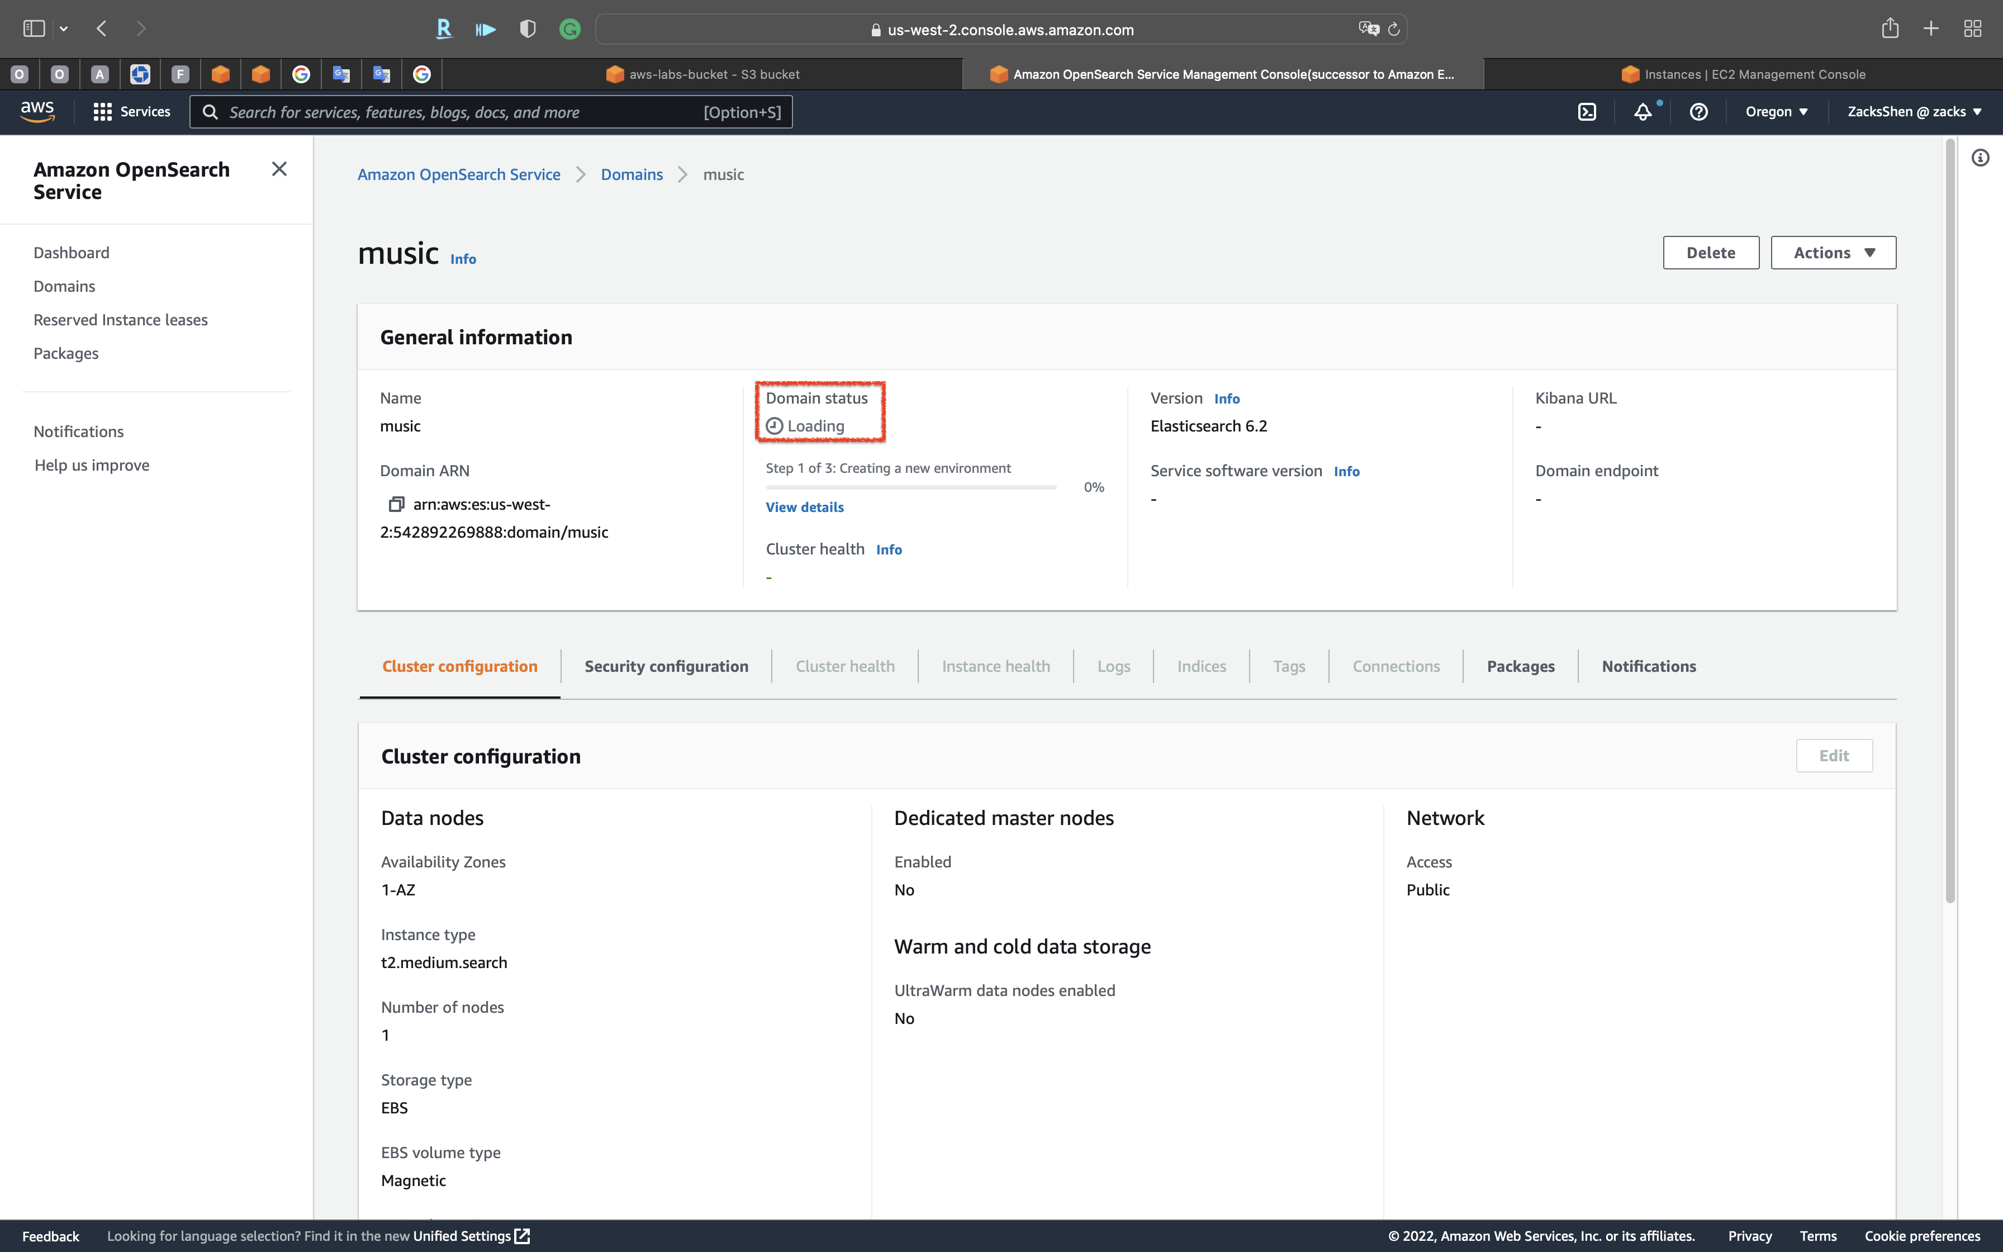Open AWS CloudShell icon in header
Viewport: 2003px width, 1252px height.
[x=1587, y=112]
